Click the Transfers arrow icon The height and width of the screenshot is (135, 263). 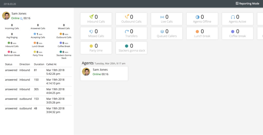(127, 32)
